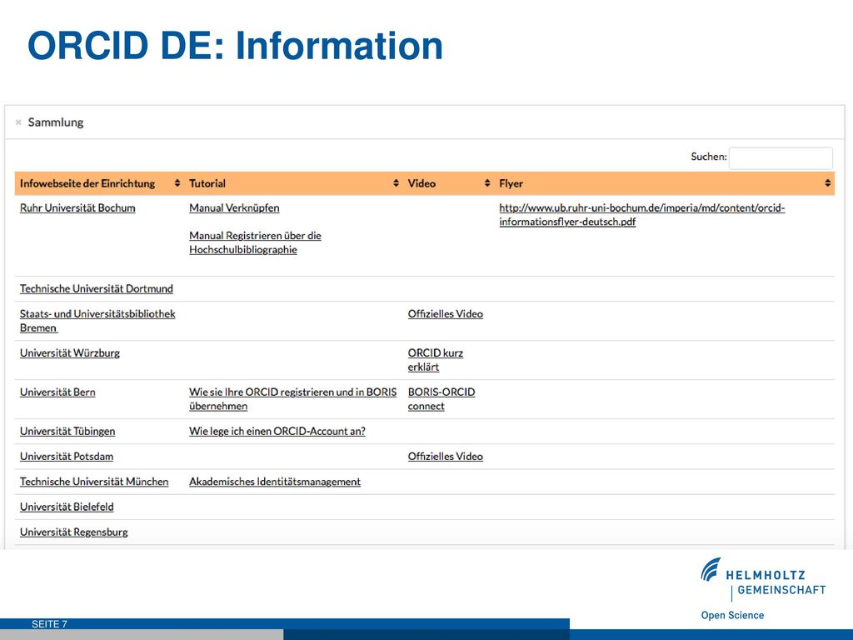Open the Ruhr Universität Bochum link
853x640 pixels.
click(77, 207)
